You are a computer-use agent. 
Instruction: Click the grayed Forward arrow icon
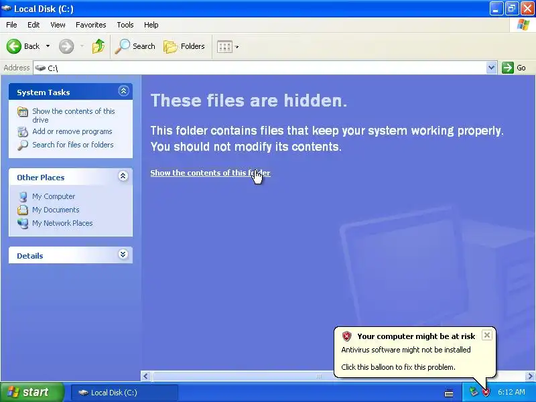click(66, 46)
